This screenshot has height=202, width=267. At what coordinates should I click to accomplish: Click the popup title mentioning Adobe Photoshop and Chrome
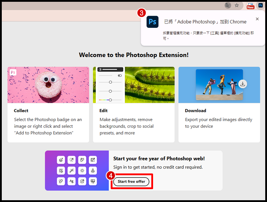(x=205, y=22)
